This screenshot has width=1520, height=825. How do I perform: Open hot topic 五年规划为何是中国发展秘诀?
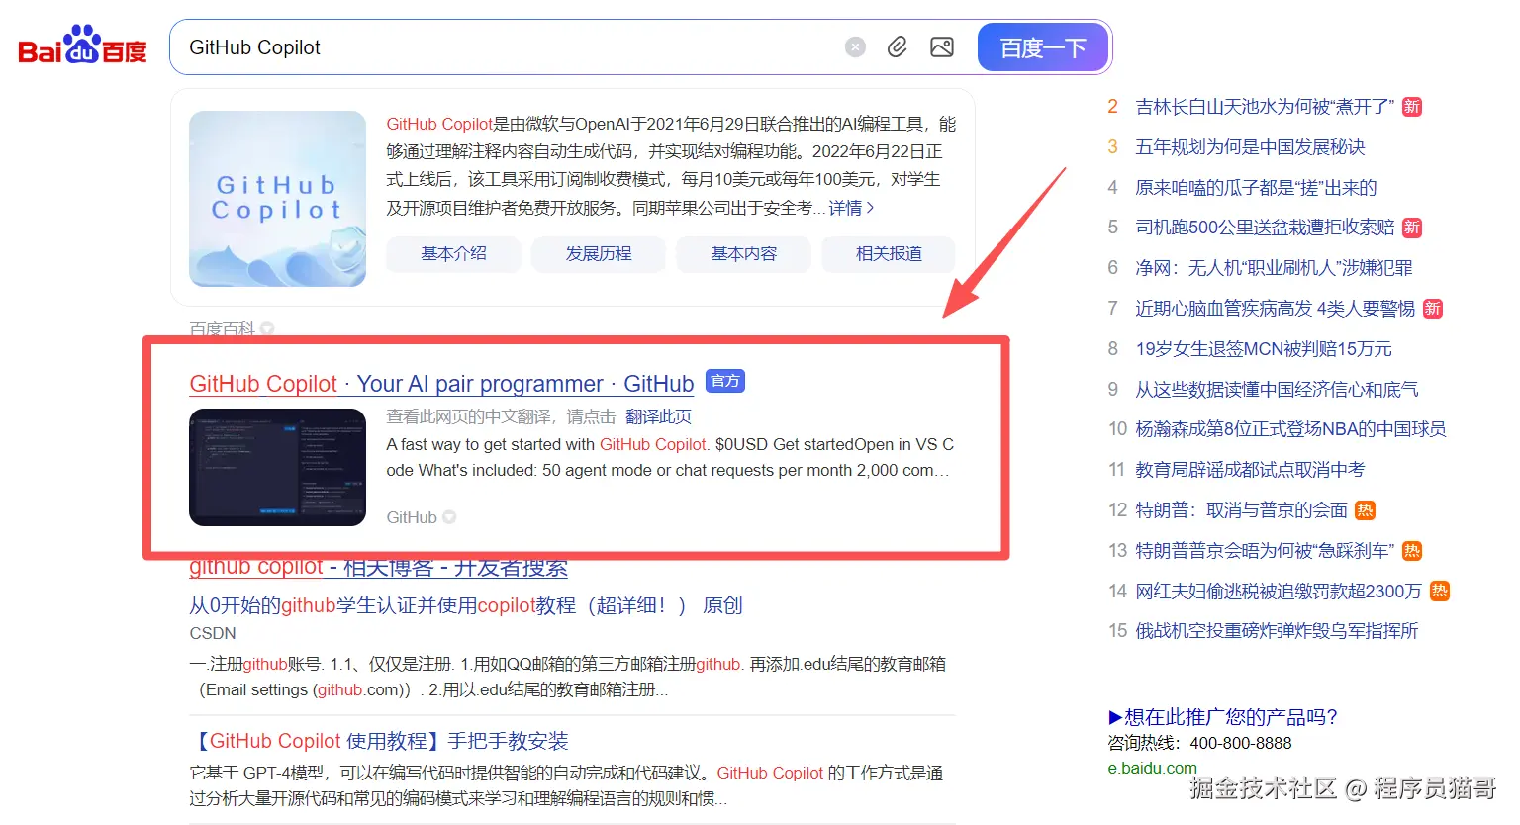(1250, 147)
